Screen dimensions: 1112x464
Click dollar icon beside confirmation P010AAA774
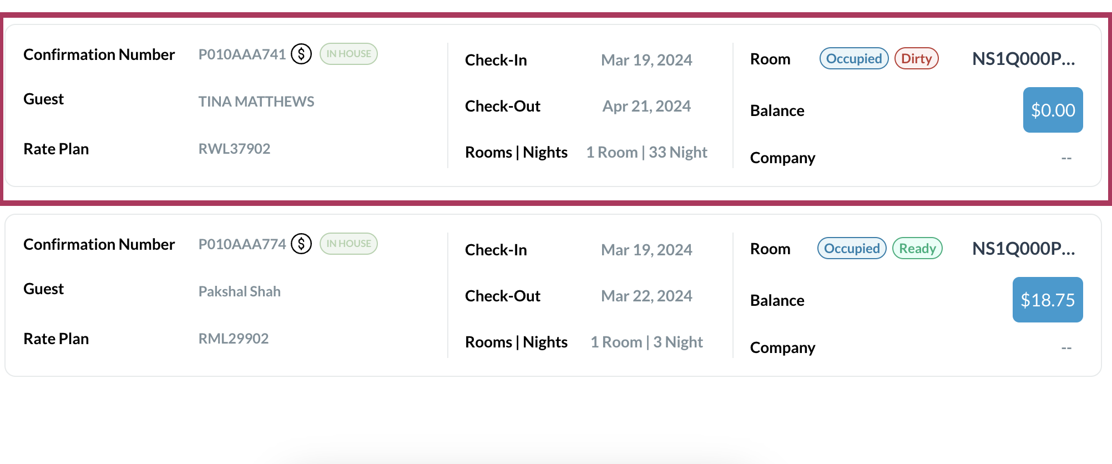[x=301, y=244]
